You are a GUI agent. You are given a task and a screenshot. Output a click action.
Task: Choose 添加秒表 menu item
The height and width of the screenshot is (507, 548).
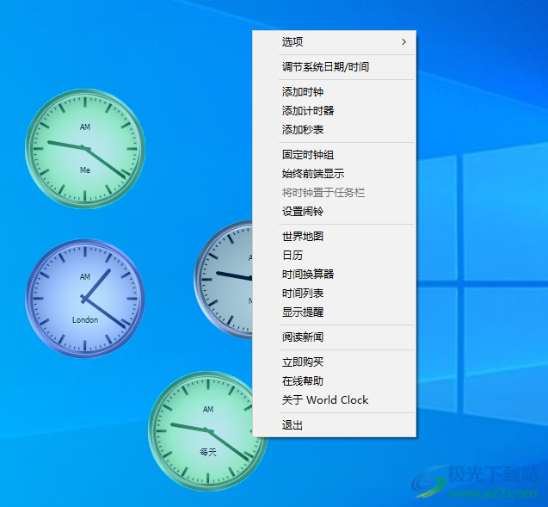click(x=334, y=130)
